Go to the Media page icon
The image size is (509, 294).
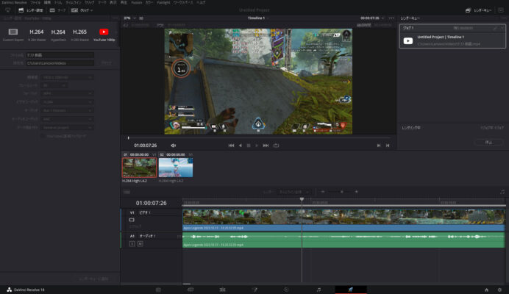point(158,290)
